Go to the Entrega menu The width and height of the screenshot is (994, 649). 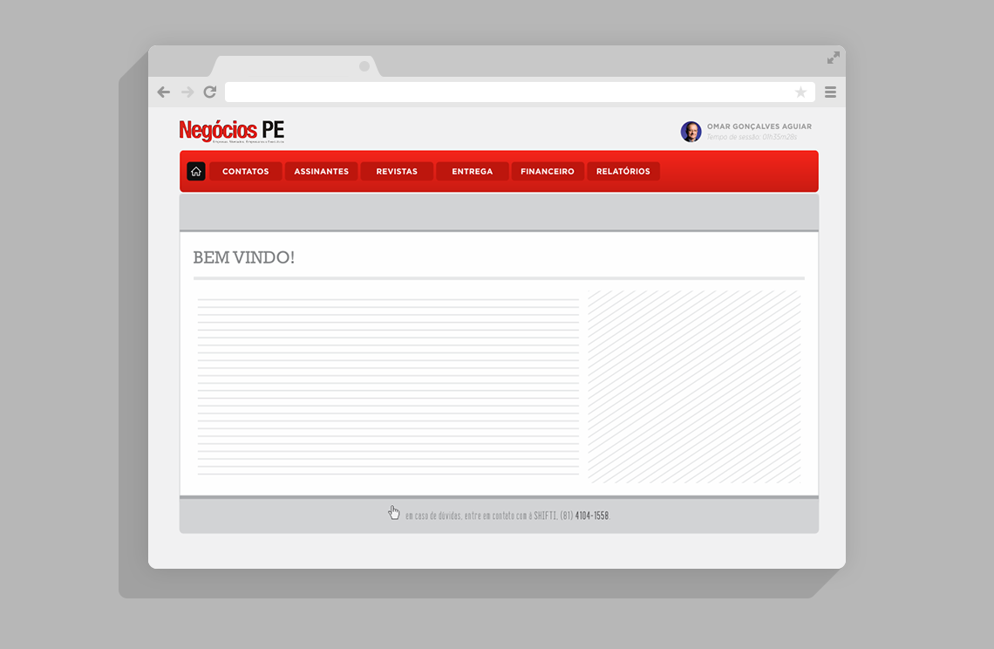pyautogui.click(x=472, y=172)
